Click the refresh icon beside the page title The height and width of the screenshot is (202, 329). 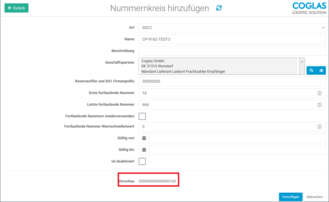click(x=219, y=8)
